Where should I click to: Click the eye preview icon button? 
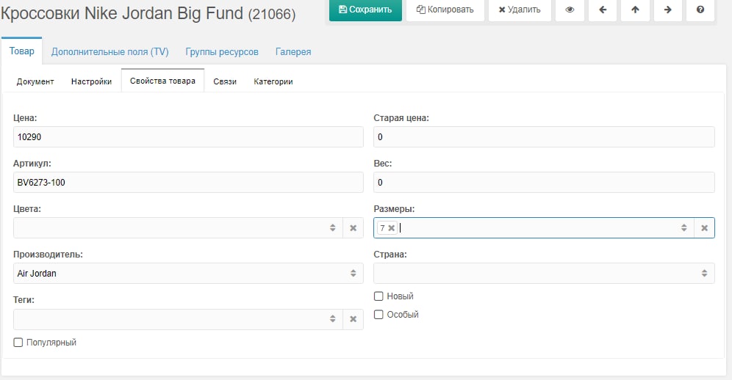[x=570, y=10]
